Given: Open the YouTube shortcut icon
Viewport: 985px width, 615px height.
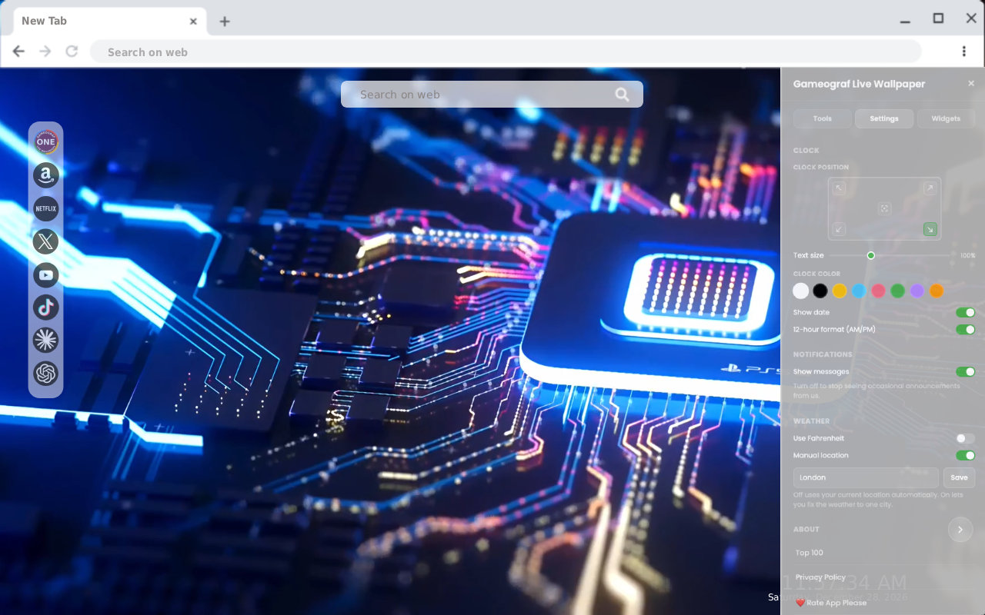Looking at the screenshot, I should coord(46,274).
